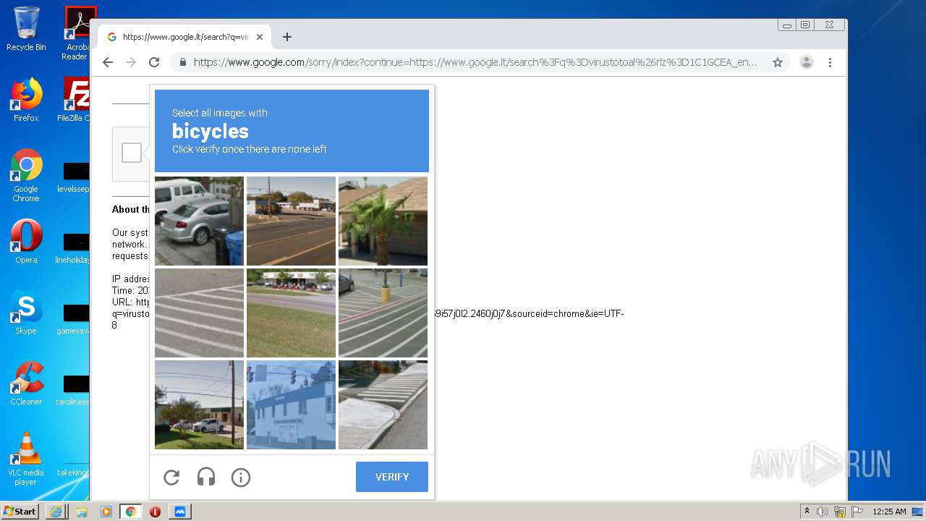Open Acrobat Reader desktop shortcut
The image size is (926, 521).
(76, 33)
